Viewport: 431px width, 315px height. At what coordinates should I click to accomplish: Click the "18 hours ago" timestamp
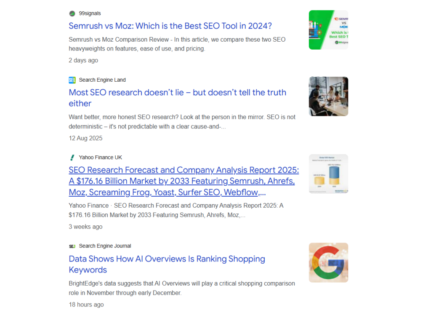pyautogui.click(x=86, y=304)
